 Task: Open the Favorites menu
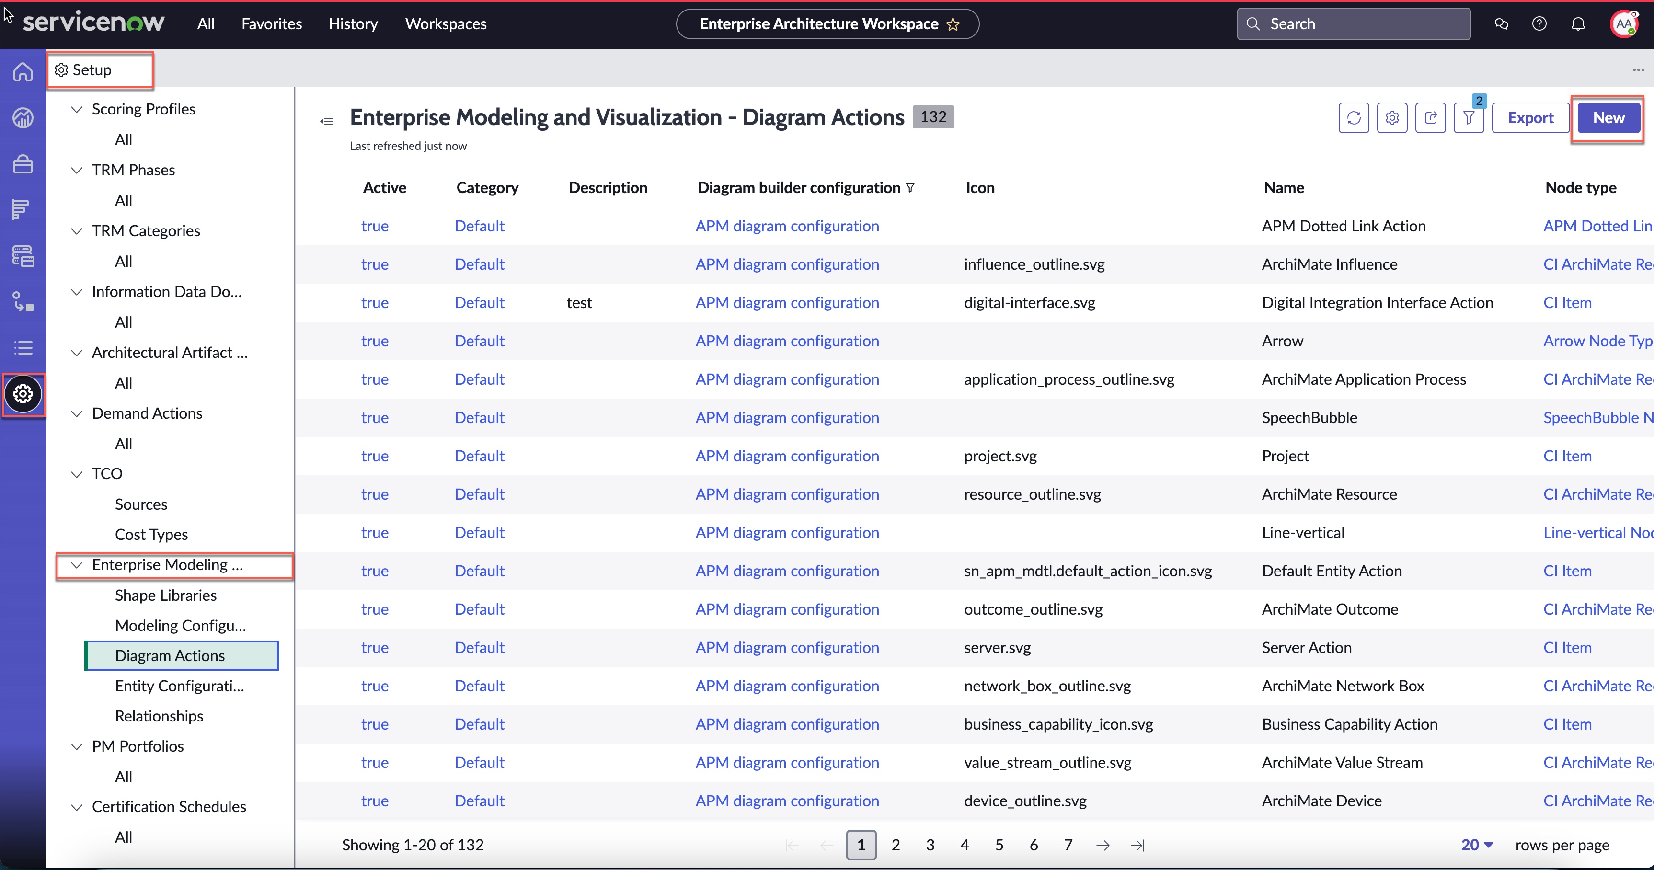[272, 24]
